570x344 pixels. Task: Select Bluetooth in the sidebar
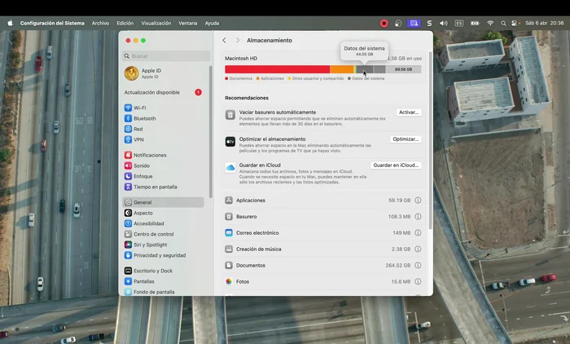tap(144, 118)
